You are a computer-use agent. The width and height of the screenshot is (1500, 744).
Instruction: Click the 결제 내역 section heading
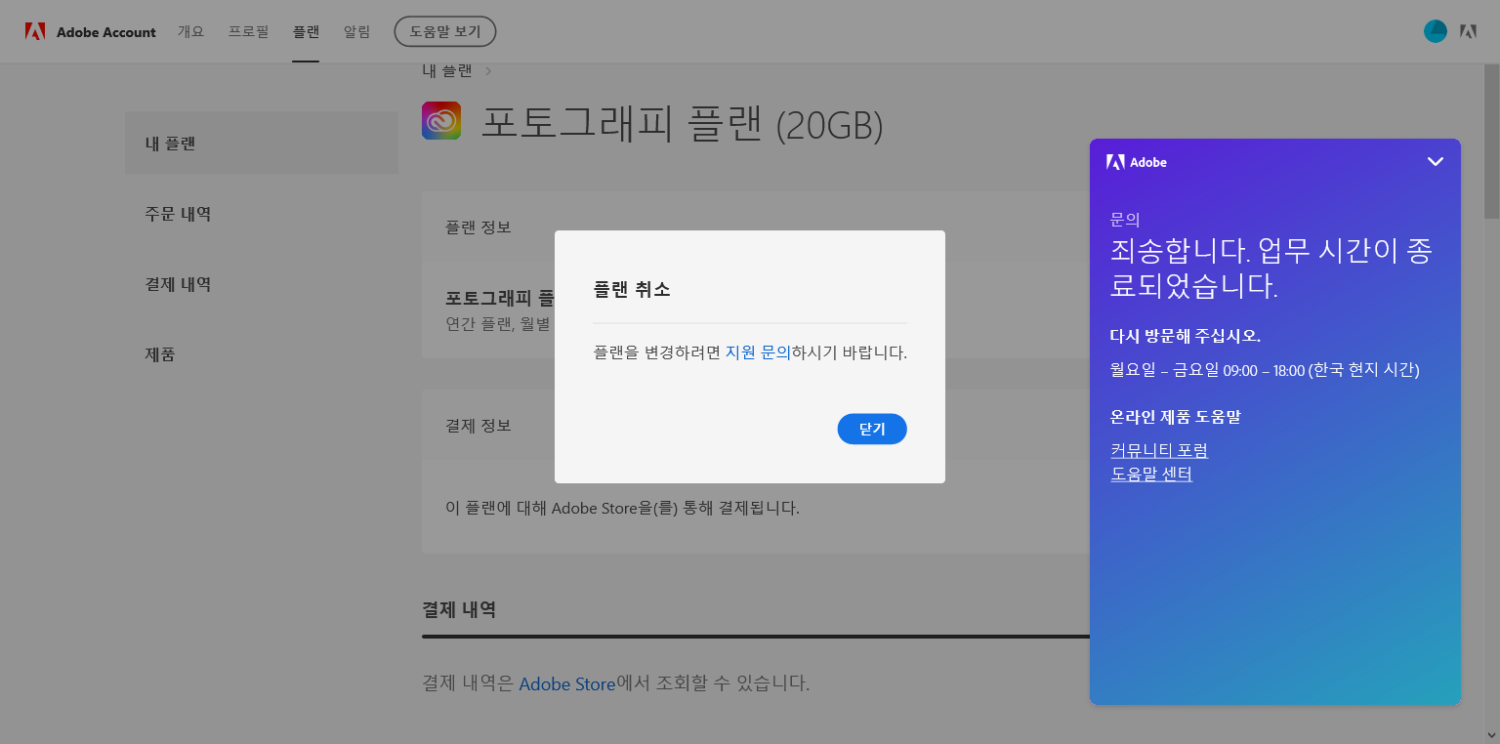point(459,609)
